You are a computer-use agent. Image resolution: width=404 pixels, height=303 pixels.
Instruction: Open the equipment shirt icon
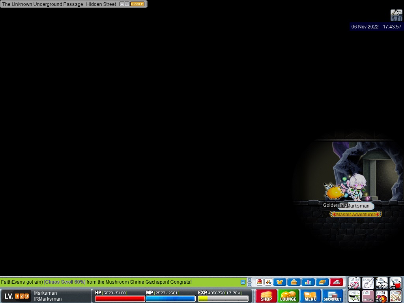coord(280,282)
